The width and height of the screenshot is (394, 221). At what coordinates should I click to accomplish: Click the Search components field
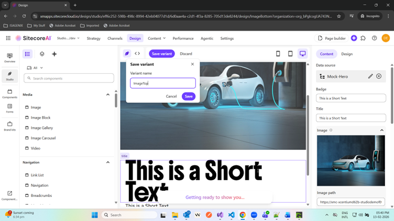click(69, 78)
